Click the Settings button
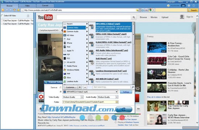199x130 pixels. point(126,92)
